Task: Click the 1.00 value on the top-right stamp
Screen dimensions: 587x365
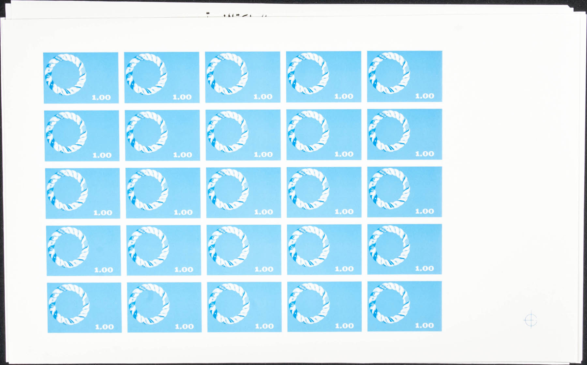Action: [425, 96]
